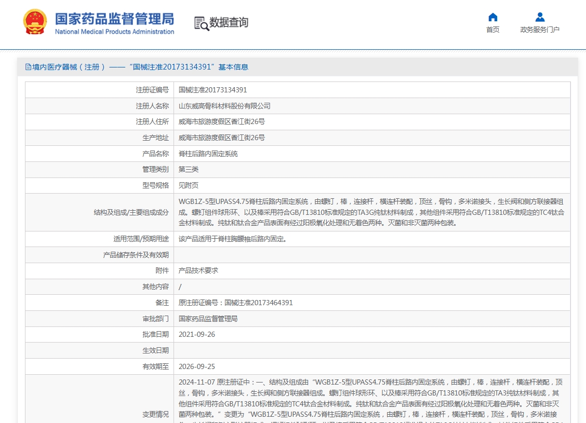The height and width of the screenshot is (423, 586).
Task: Click the 产品名称 label
Action: (x=155, y=154)
